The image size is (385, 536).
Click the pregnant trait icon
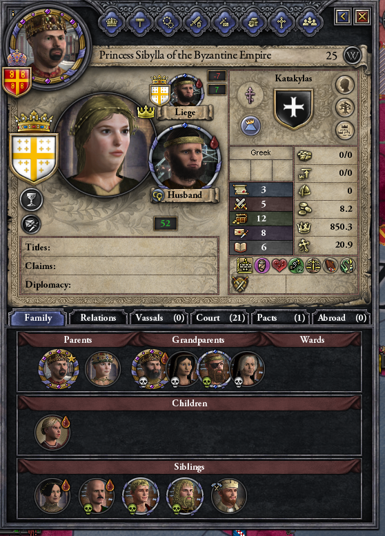pyautogui.click(x=262, y=266)
